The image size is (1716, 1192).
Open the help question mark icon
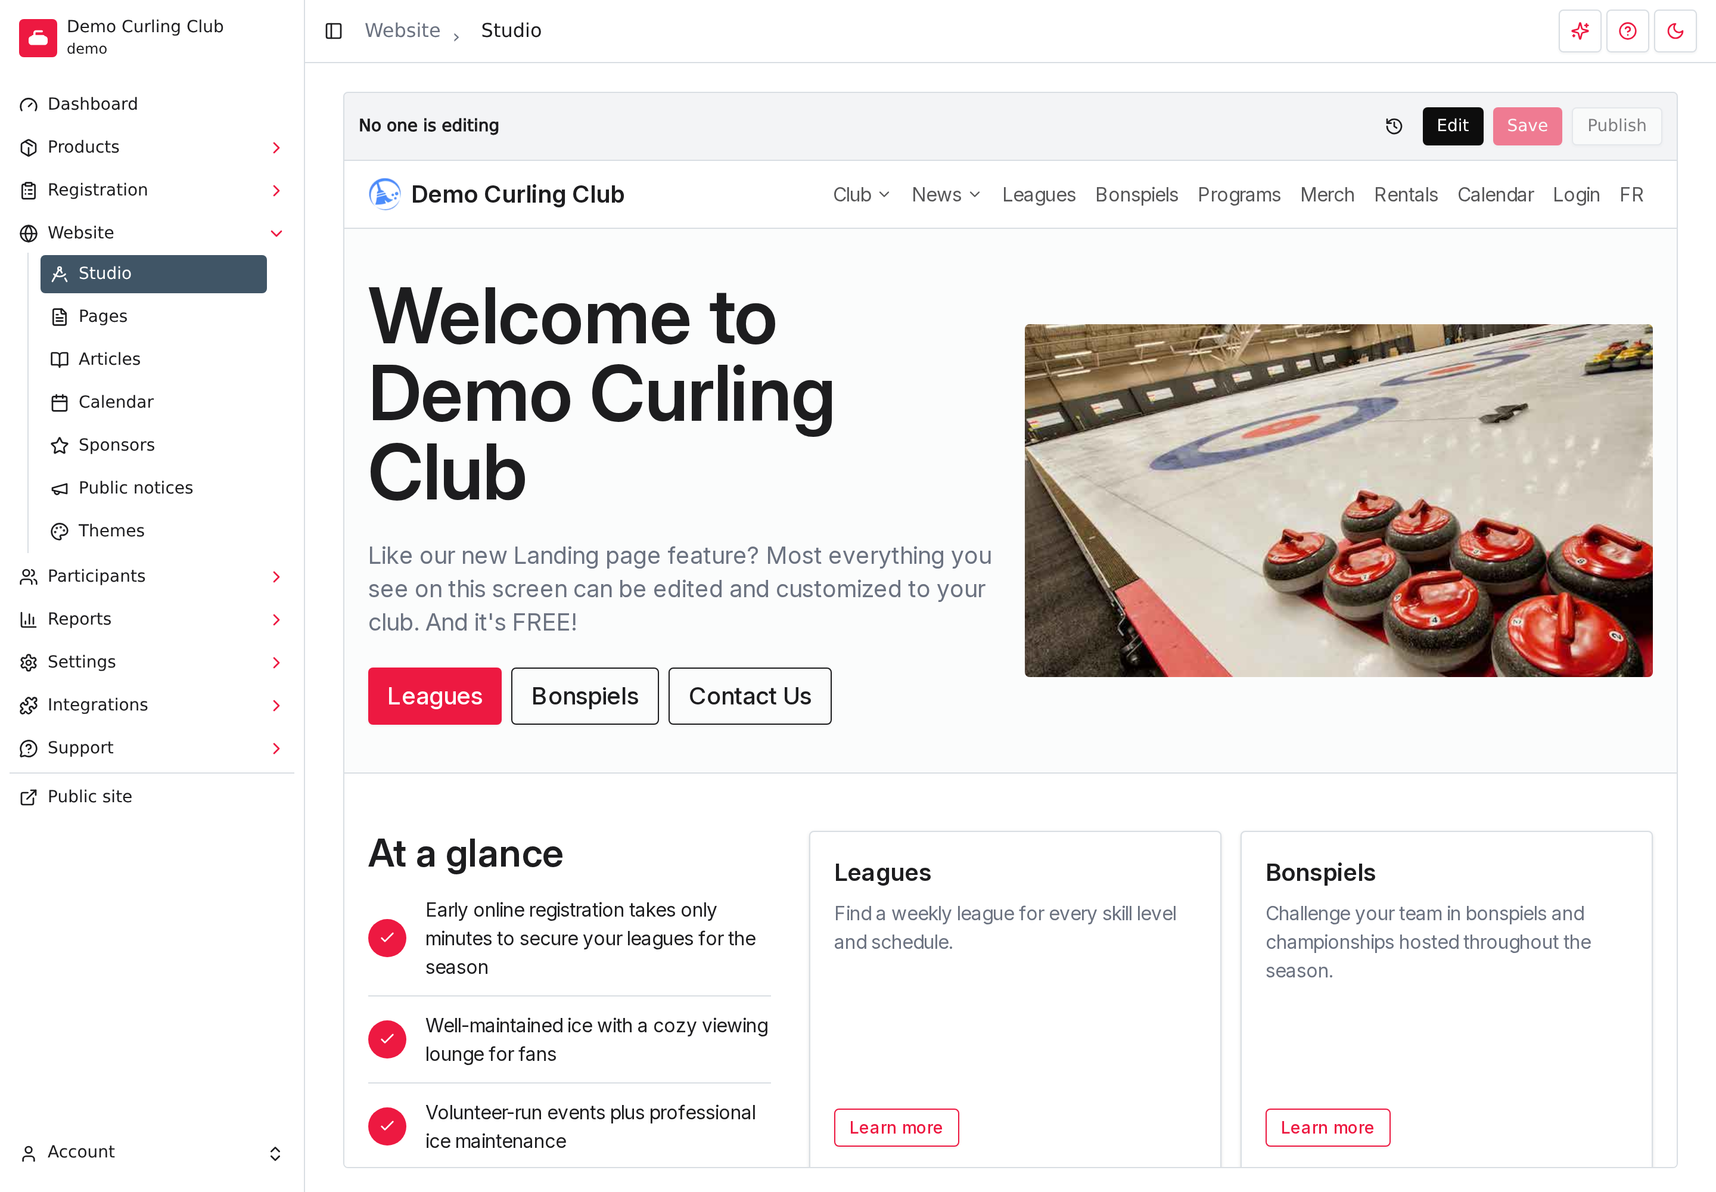(x=1627, y=30)
